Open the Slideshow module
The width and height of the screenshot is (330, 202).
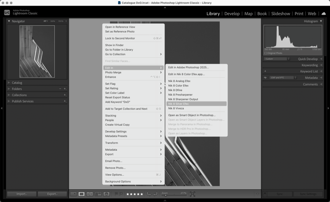281,14
